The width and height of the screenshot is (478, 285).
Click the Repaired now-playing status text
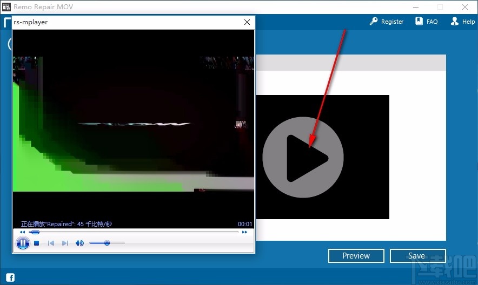[67, 224]
